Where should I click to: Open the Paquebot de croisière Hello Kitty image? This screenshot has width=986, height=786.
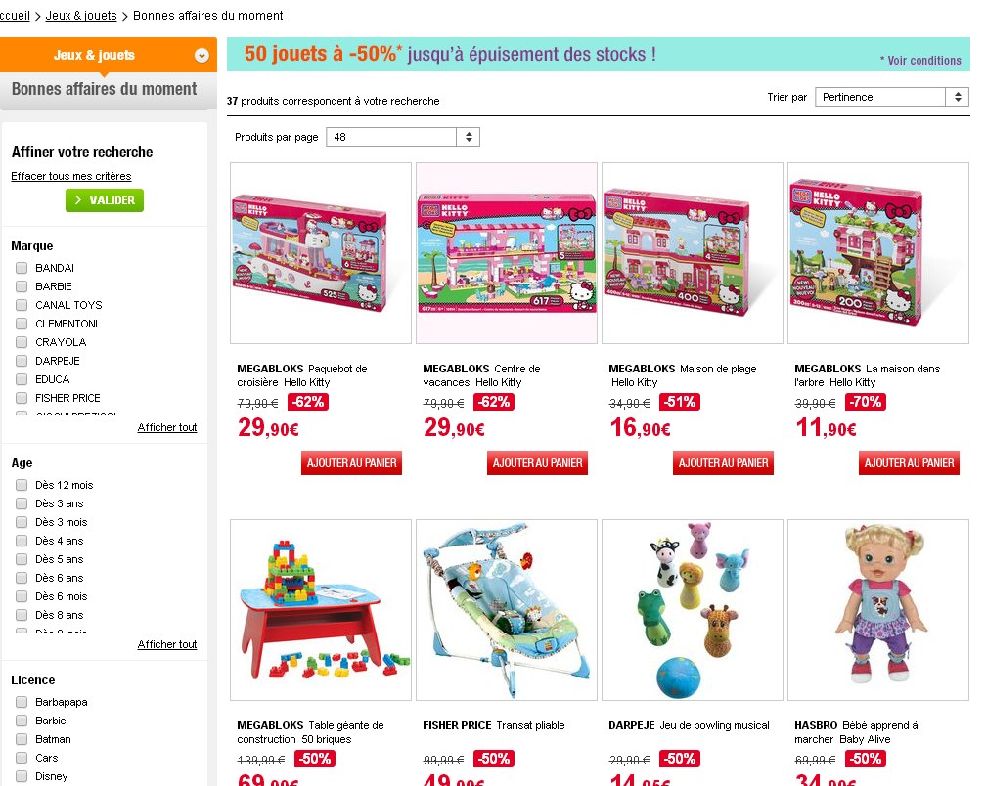(x=321, y=253)
